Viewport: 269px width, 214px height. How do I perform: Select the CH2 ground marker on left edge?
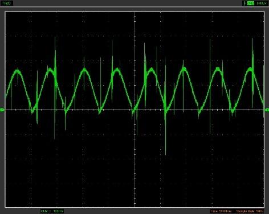(2, 110)
